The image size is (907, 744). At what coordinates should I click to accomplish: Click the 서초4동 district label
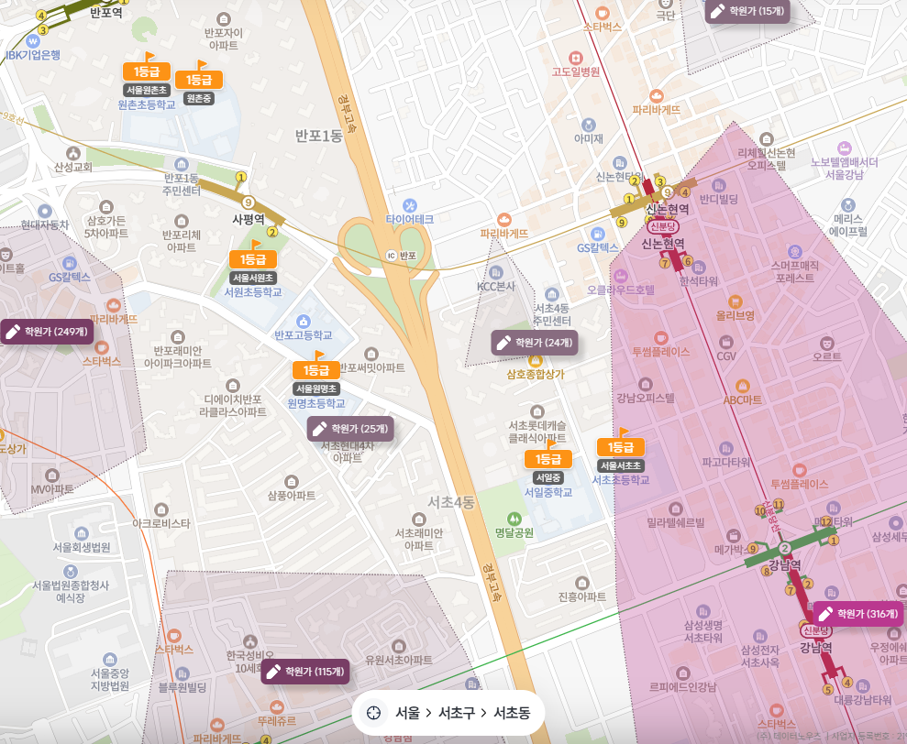pos(451,503)
